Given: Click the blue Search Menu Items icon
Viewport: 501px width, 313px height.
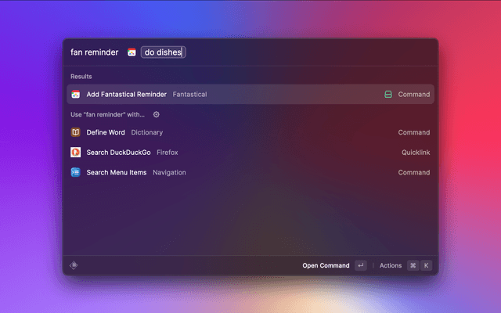Looking at the screenshot, I should pyautogui.click(x=76, y=172).
